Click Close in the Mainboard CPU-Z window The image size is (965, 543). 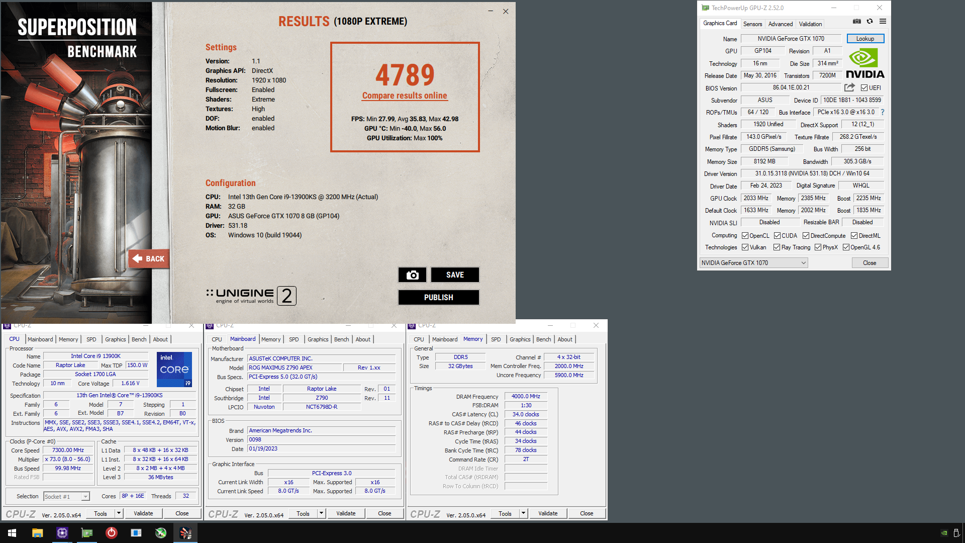pos(384,513)
